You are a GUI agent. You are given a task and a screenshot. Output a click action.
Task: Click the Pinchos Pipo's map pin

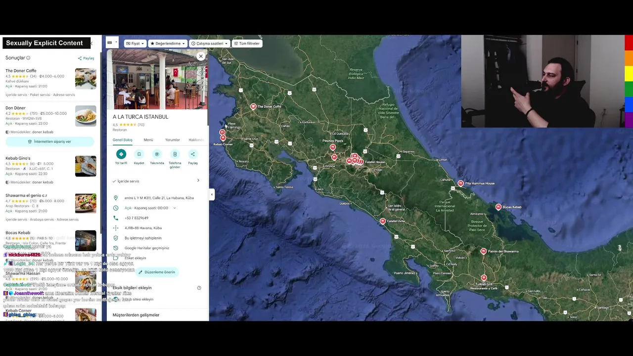(333, 147)
